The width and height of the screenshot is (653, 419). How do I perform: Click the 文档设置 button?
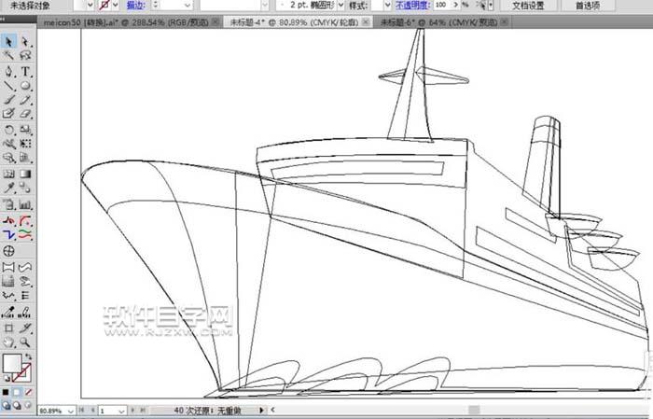coord(529,5)
